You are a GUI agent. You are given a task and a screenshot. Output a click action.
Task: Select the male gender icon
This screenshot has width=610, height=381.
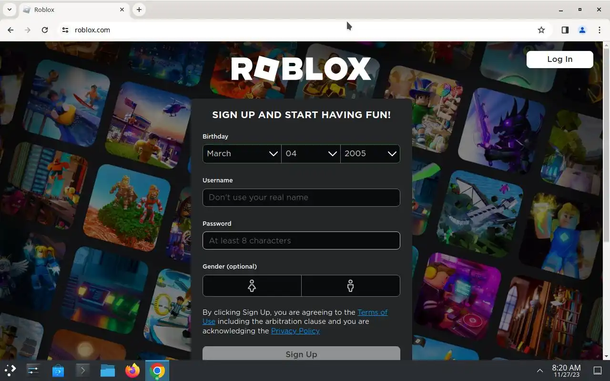[x=351, y=286]
